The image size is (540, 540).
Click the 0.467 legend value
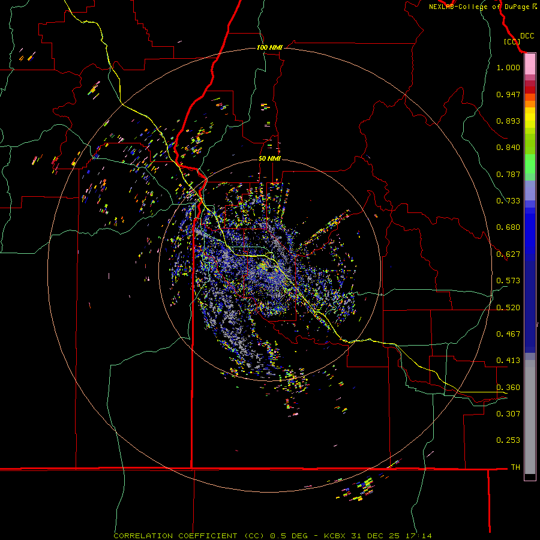point(508,334)
